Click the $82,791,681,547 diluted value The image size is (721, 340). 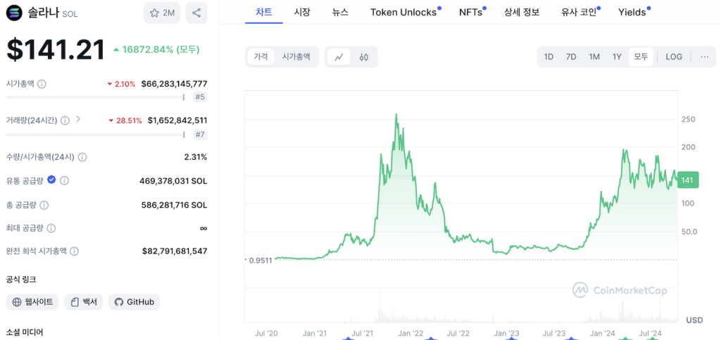tap(175, 251)
